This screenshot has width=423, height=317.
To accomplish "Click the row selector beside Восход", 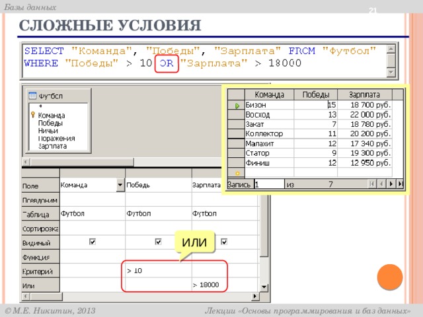I will [x=237, y=114].
